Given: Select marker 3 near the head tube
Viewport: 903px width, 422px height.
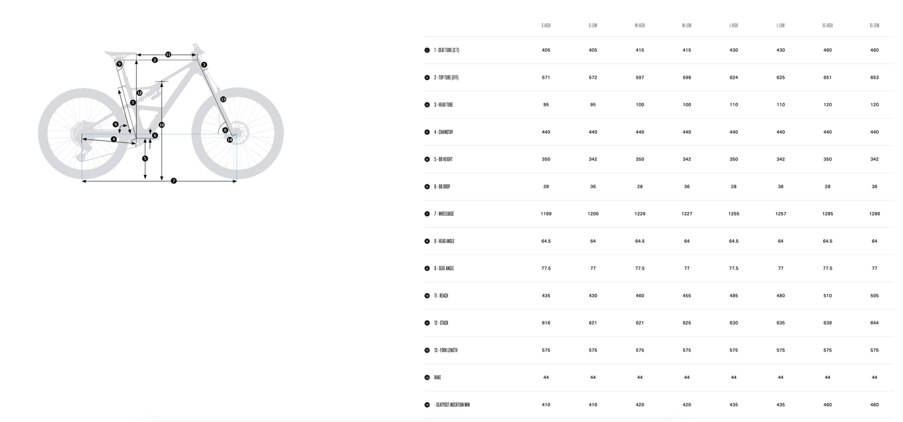Looking at the screenshot, I should (x=204, y=64).
